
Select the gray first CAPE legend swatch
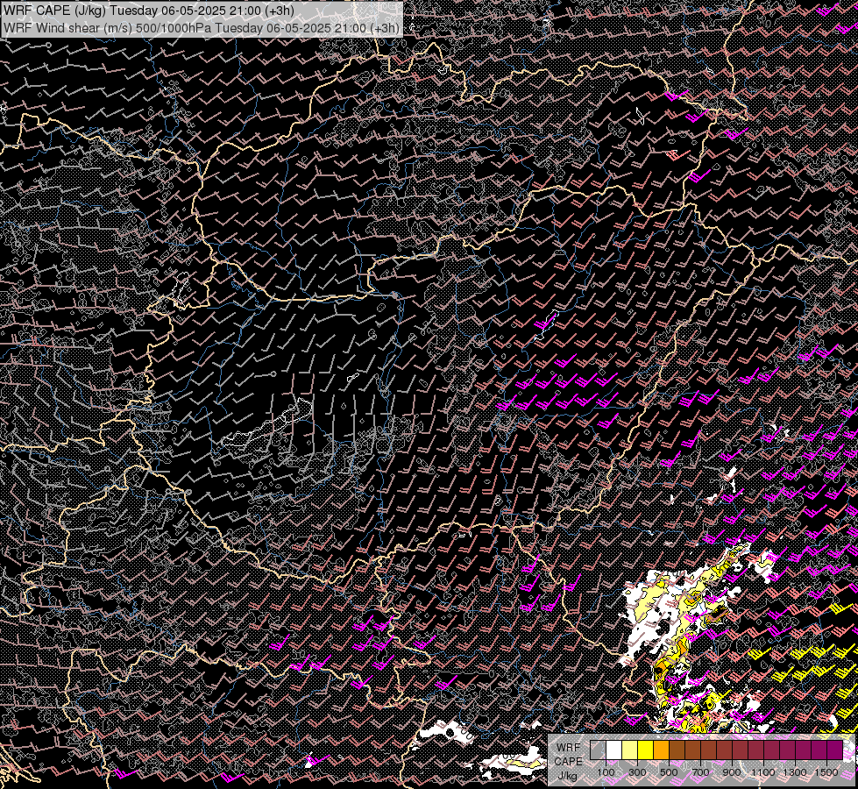click(x=598, y=750)
